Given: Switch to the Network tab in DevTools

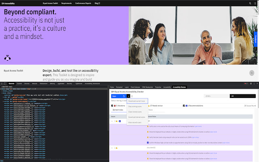Looking at the screenshot, I should 34,84.
